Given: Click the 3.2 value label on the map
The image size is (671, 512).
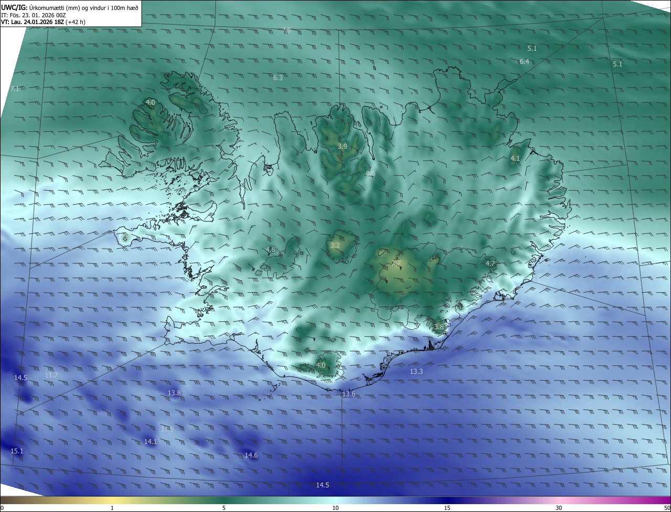Looking at the screenshot, I should (335, 245).
